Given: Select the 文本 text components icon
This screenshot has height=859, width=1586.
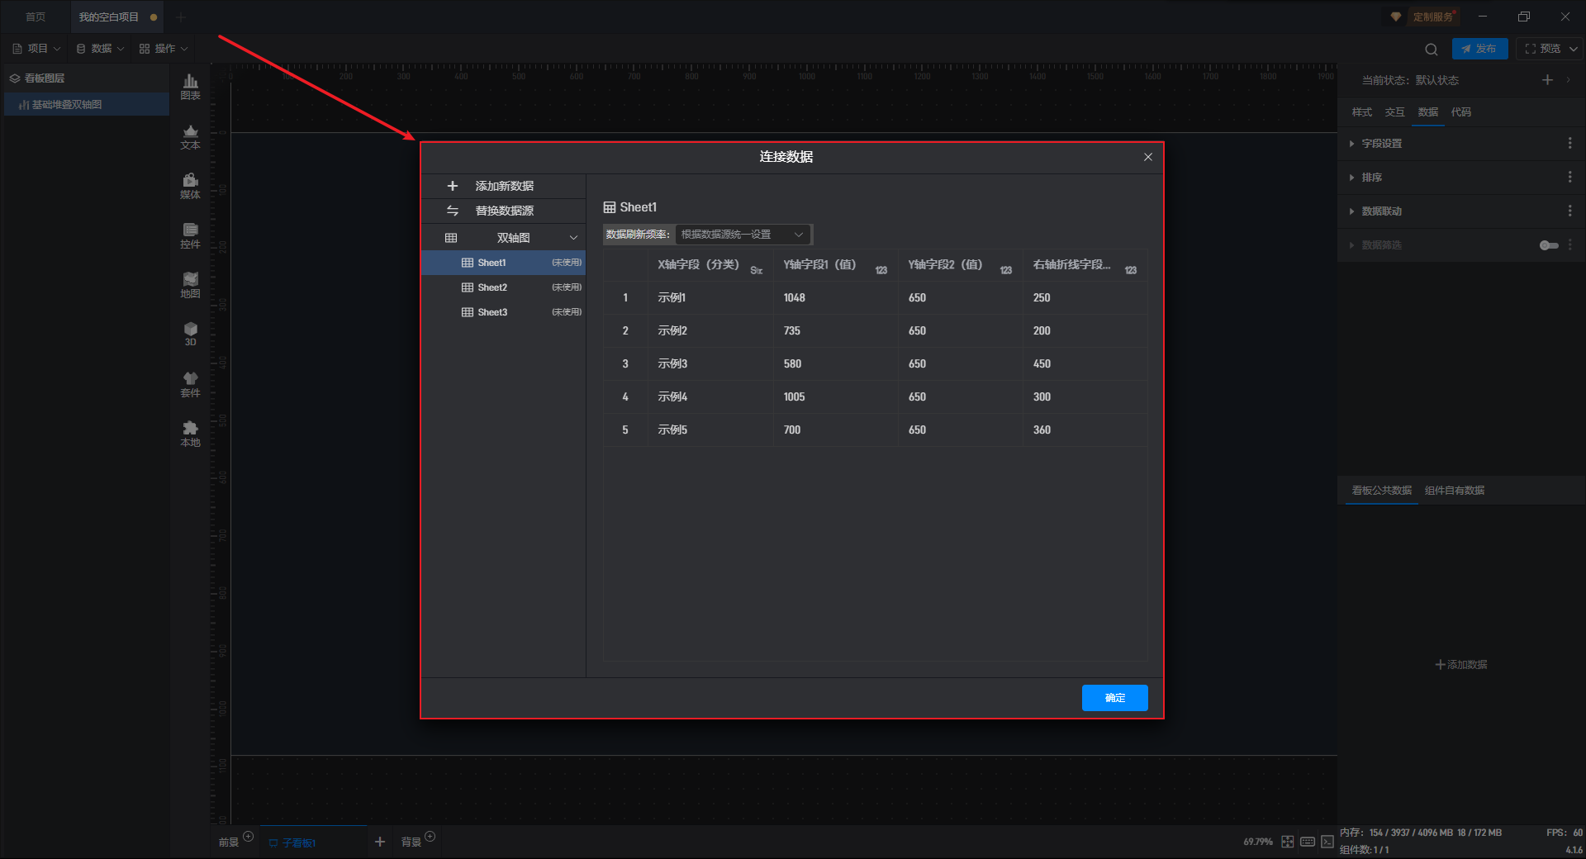Looking at the screenshot, I should tap(190, 136).
